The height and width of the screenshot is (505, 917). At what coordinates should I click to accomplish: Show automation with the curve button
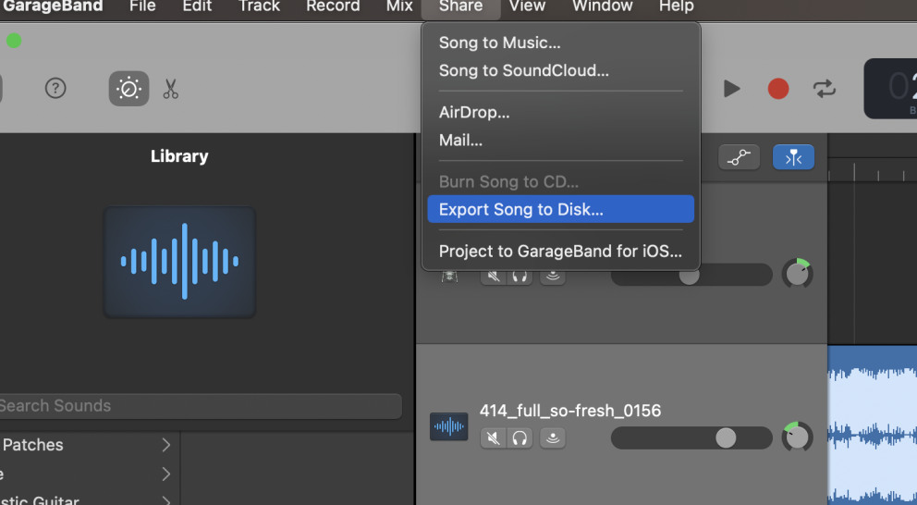[x=739, y=157]
